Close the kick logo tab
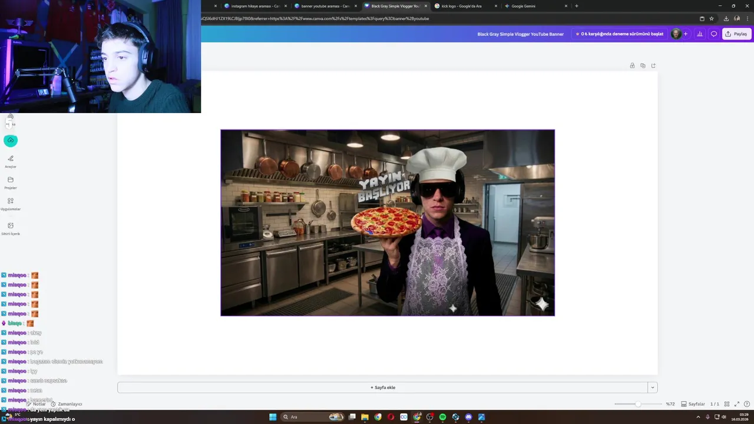754x424 pixels. tap(496, 6)
